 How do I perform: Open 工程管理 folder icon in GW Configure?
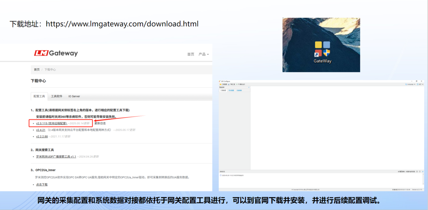pos(221,84)
